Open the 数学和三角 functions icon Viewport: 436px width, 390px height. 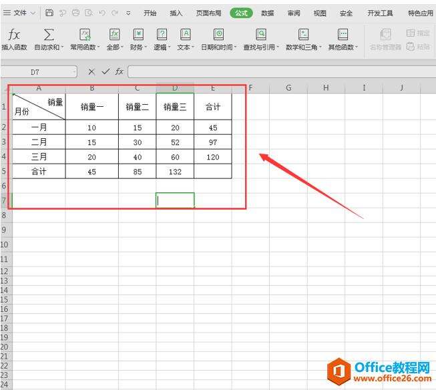303,35
